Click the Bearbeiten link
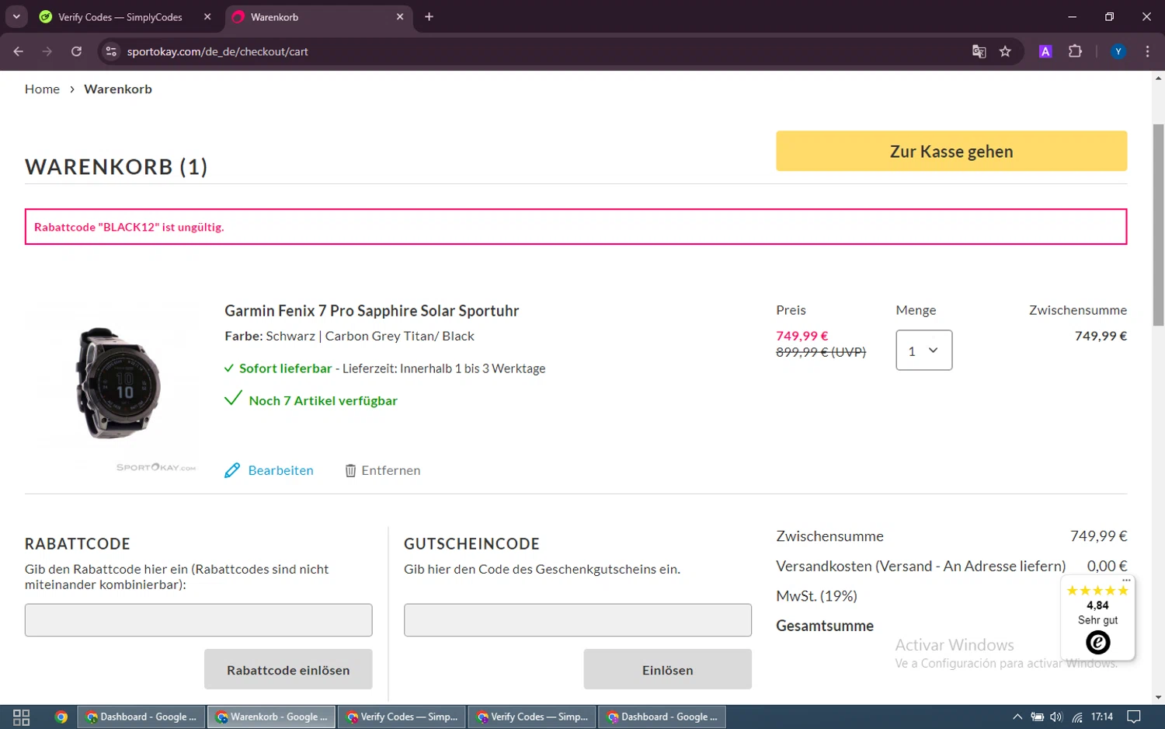This screenshot has height=729, width=1165. click(280, 470)
